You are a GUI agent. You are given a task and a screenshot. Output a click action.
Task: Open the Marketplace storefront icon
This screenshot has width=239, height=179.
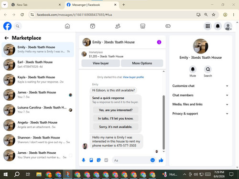143,26
